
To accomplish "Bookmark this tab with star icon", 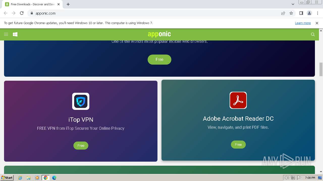I will pyautogui.click(x=291, y=13).
